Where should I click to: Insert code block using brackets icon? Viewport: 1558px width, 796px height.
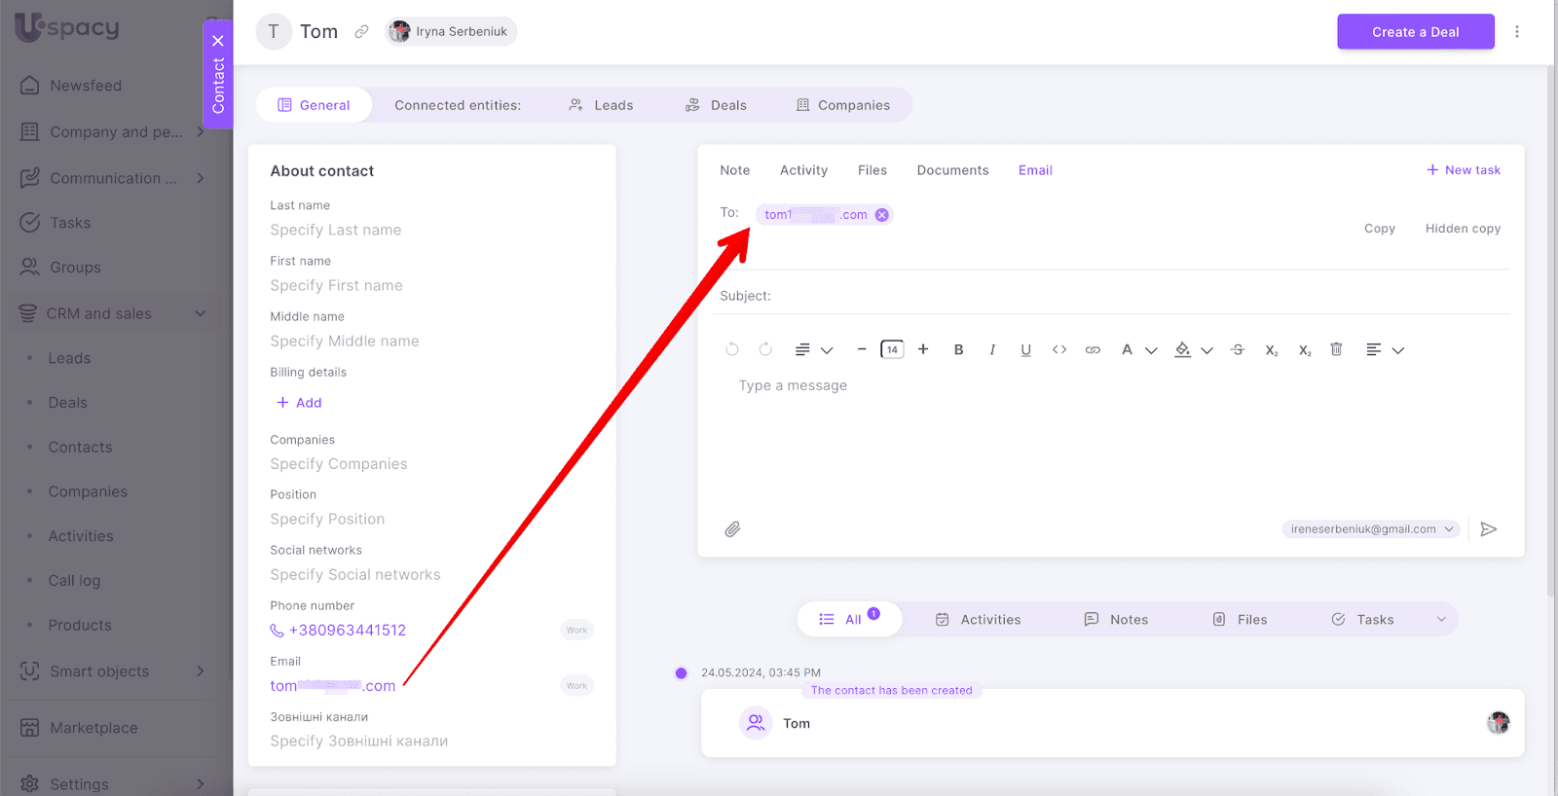[x=1059, y=350]
